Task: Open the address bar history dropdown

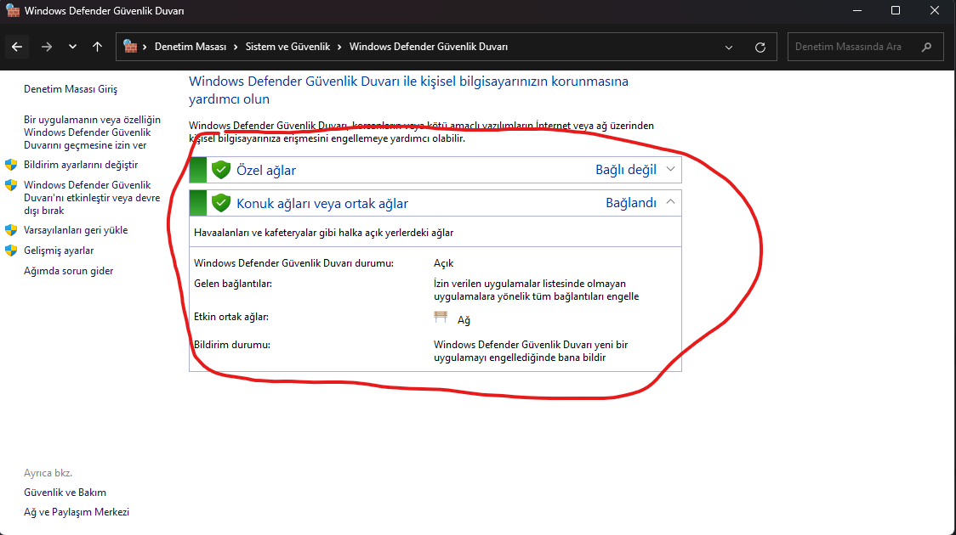Action: [x=729, y=47]
